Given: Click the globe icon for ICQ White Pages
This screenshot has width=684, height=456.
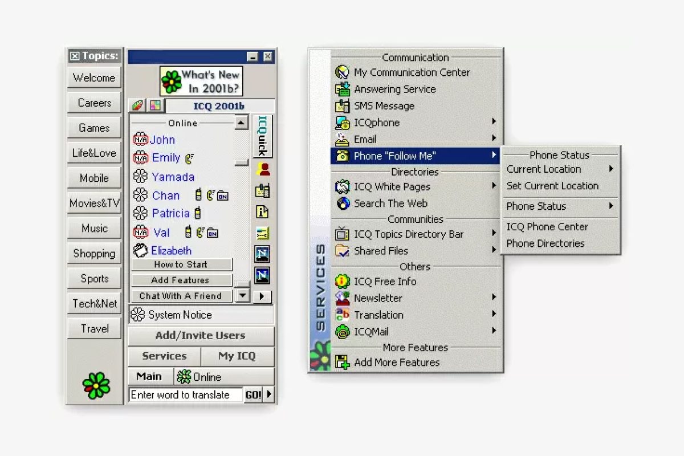Looking at the screenshot, I should pos(343,186).
